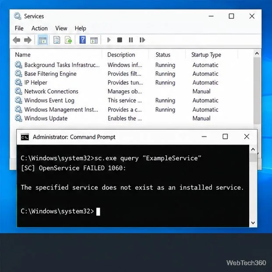Click gear icon beside Network Connections
This screenshot has width=272, height=272.
tap(18, 91)
